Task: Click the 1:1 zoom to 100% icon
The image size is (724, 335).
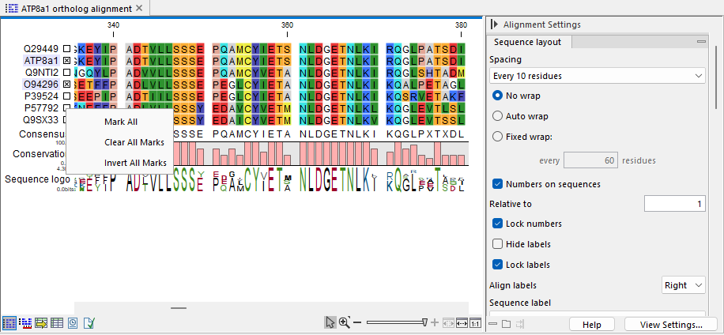Action: (x=476, y=322)
